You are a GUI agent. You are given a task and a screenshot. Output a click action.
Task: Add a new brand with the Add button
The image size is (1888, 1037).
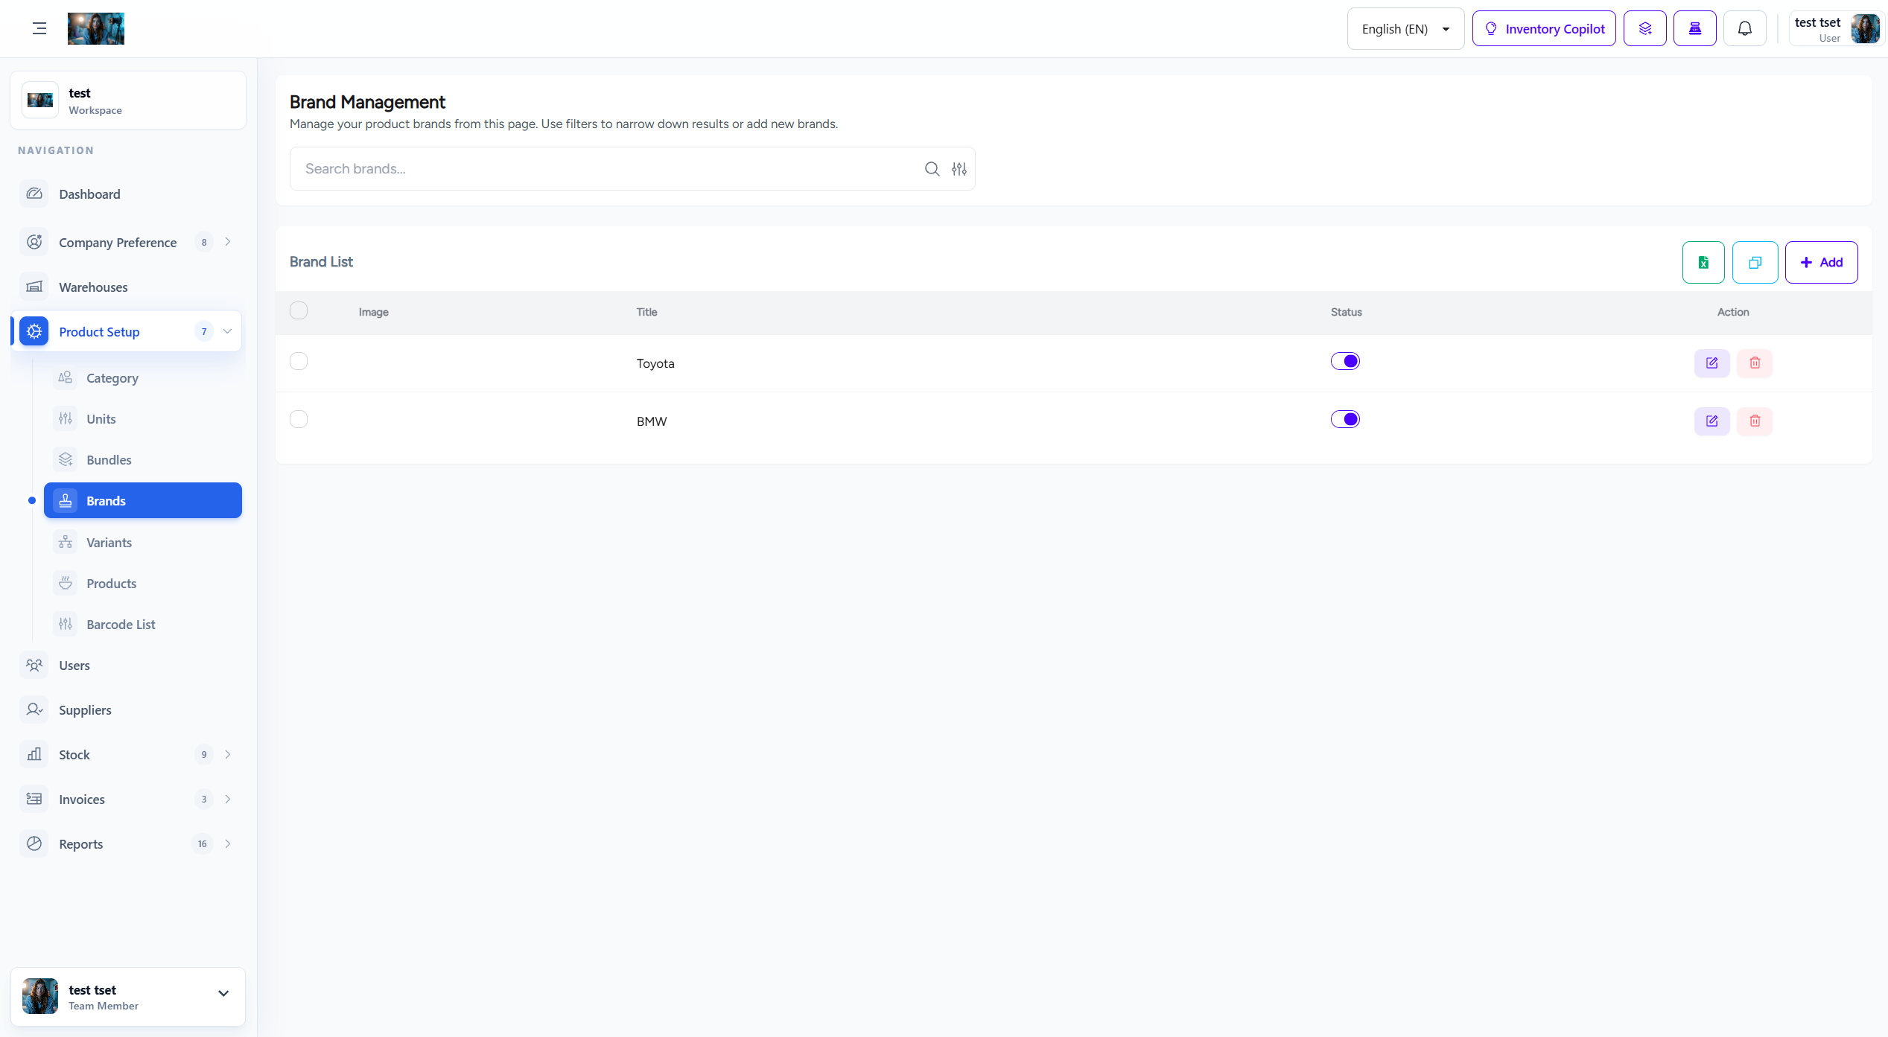[x=1822, y=262]
